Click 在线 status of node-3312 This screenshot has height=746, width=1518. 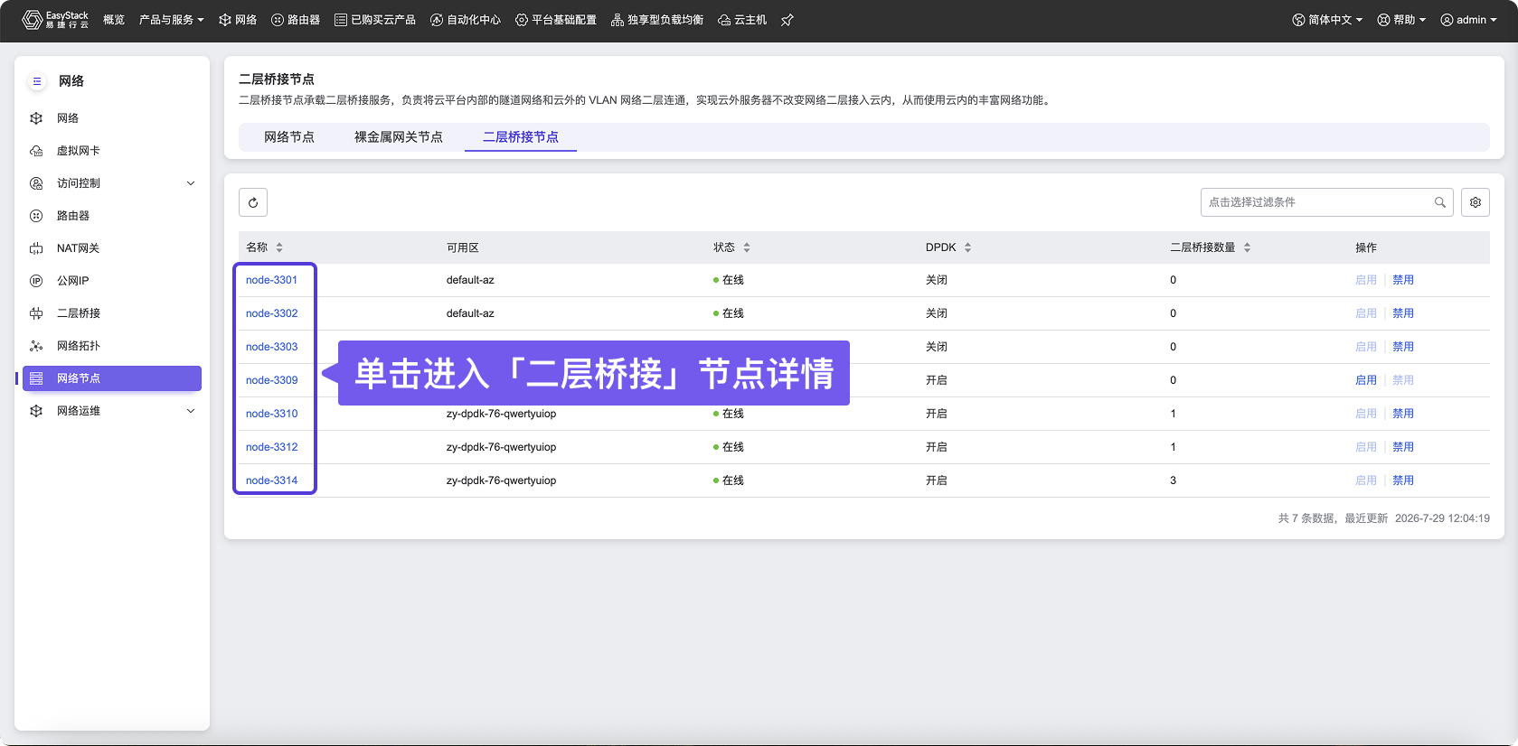tap(729, 447)
